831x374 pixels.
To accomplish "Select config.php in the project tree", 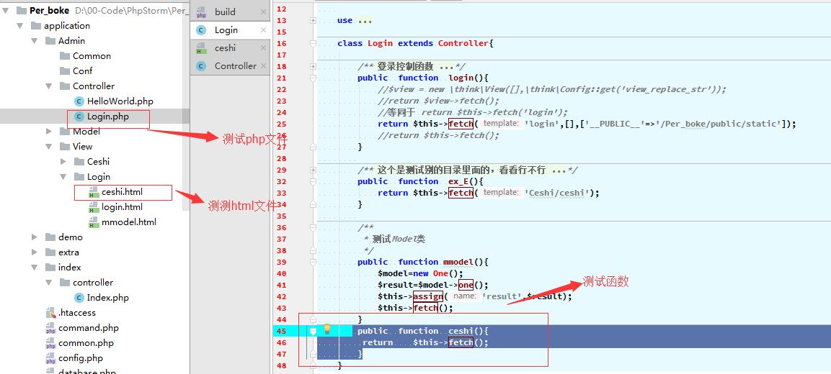I will click(x=80, y=358).
